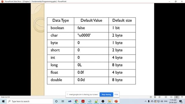This screenshot has width=185, height=104.
Task: Click the 'double' data type cell
Action: (61, 81)
